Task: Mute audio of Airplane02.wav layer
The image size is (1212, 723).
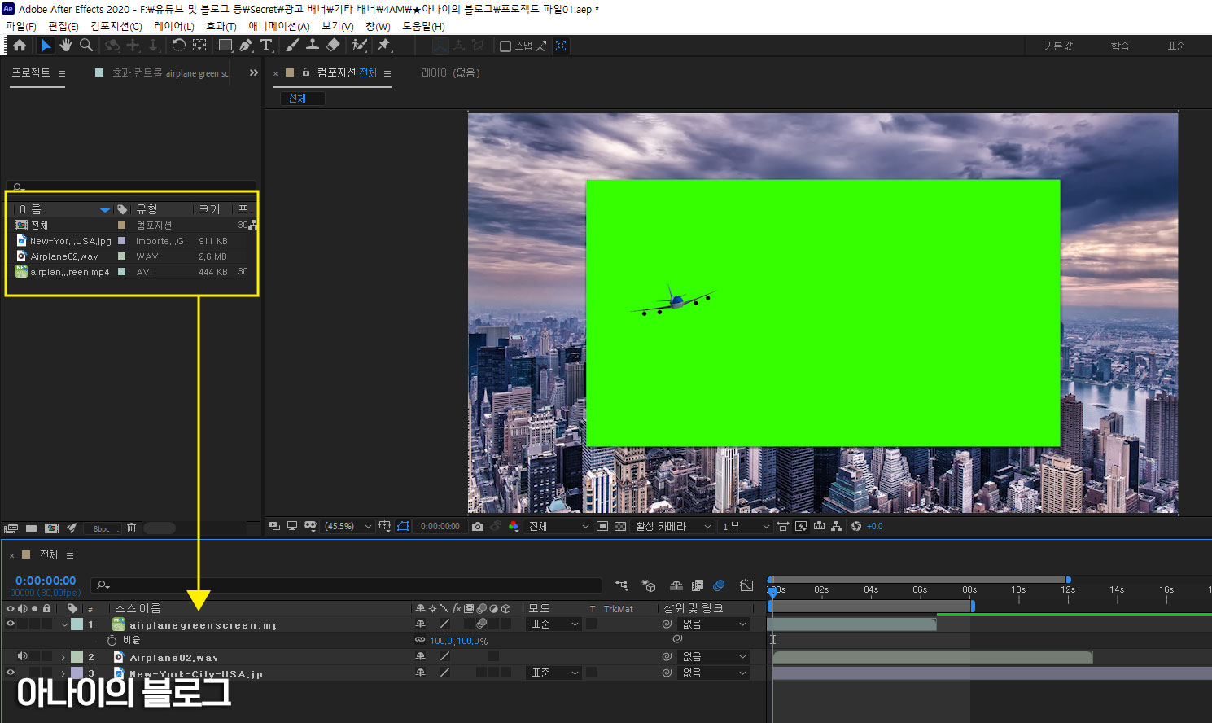Action: pyautogui.click(x=23, y=656)
